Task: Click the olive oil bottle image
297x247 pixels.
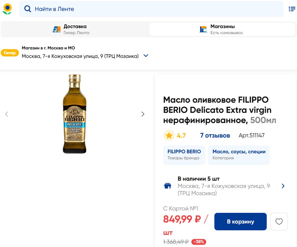Action: click(75, 114)
